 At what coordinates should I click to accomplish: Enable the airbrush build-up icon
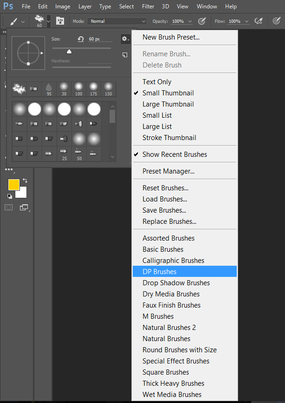tap(259, 21)
